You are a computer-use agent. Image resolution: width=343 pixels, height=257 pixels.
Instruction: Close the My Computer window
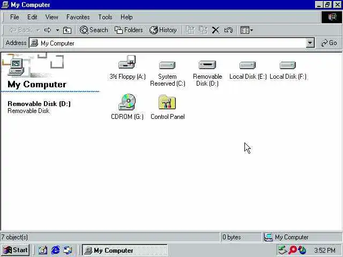point(338,5)
